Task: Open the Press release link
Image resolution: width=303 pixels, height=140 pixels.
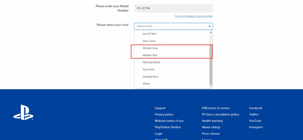Action: (x=211, y=134)
